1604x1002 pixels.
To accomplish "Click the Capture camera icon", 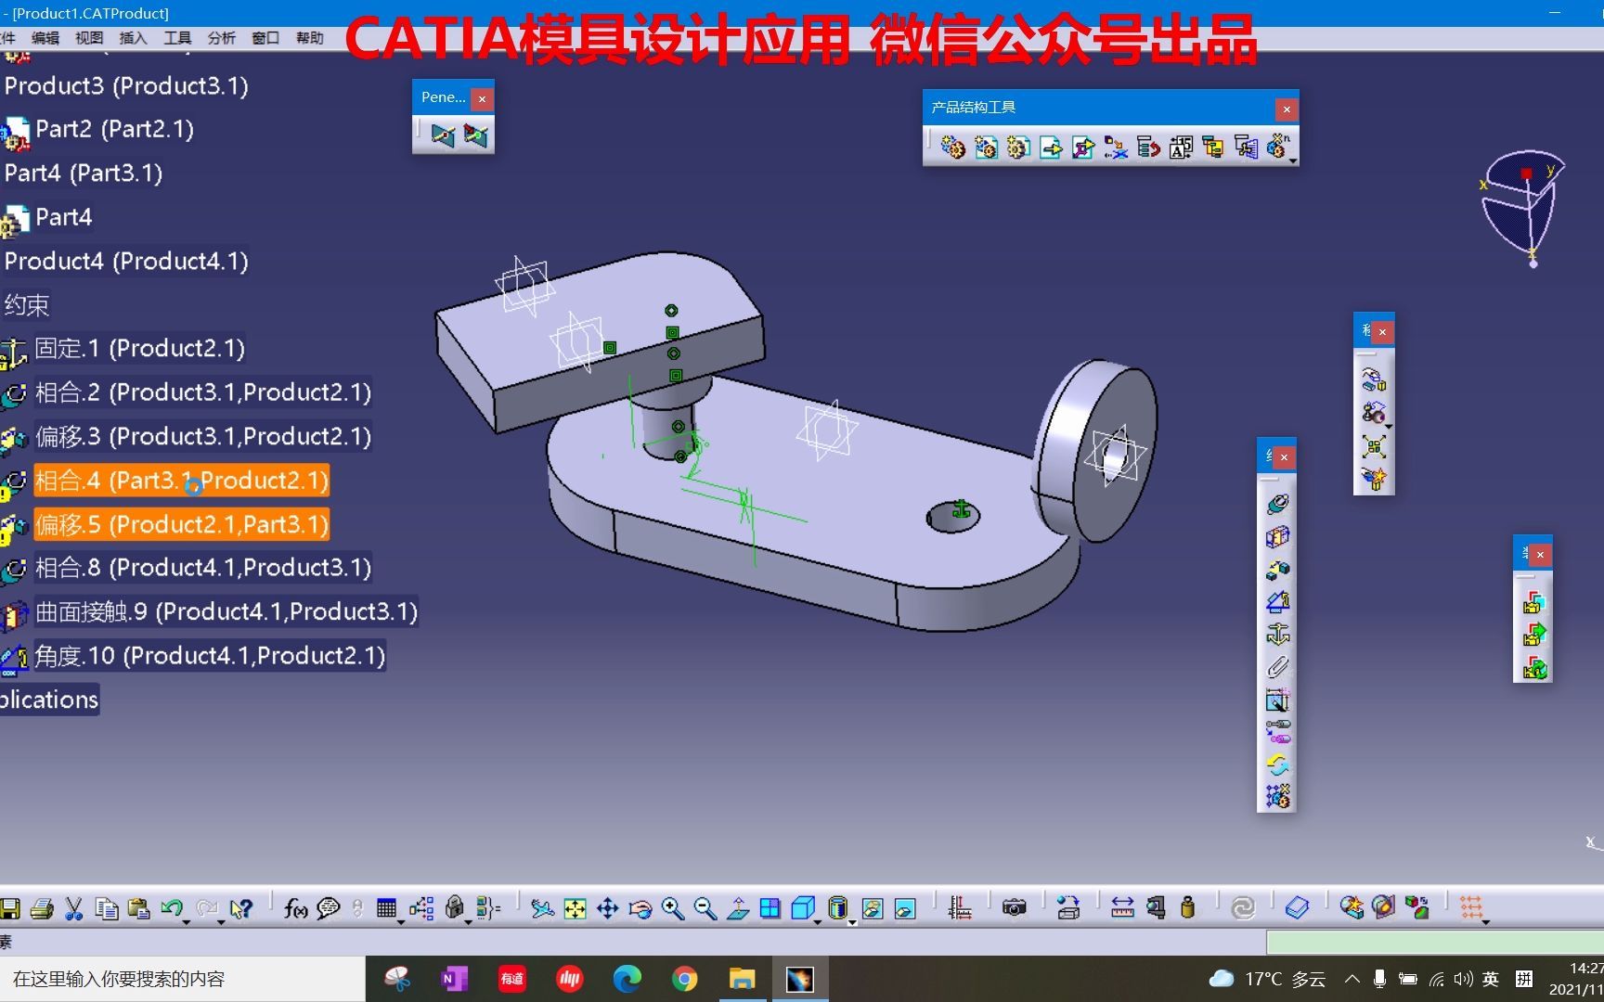I will tap(1014, 908).
